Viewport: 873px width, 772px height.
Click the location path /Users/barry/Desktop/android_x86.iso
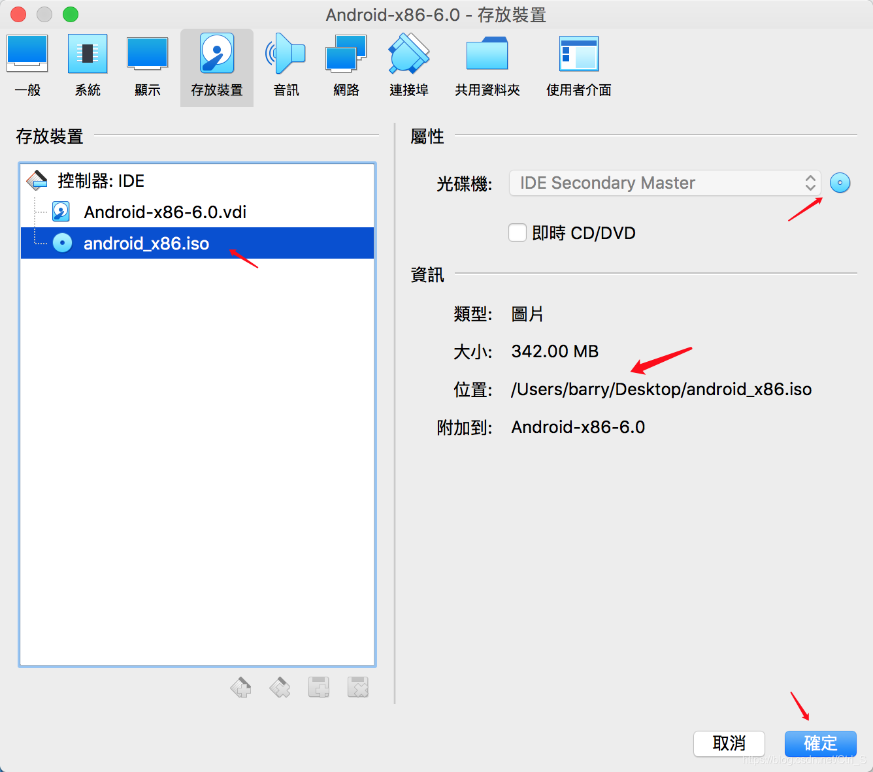(x=661, y=389)
